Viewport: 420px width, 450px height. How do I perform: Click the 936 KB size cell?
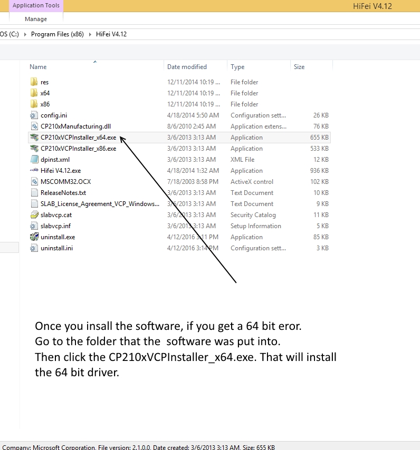coord(319,171)
